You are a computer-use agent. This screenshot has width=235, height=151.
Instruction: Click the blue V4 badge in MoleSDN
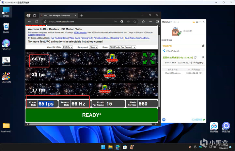(164, 120)
